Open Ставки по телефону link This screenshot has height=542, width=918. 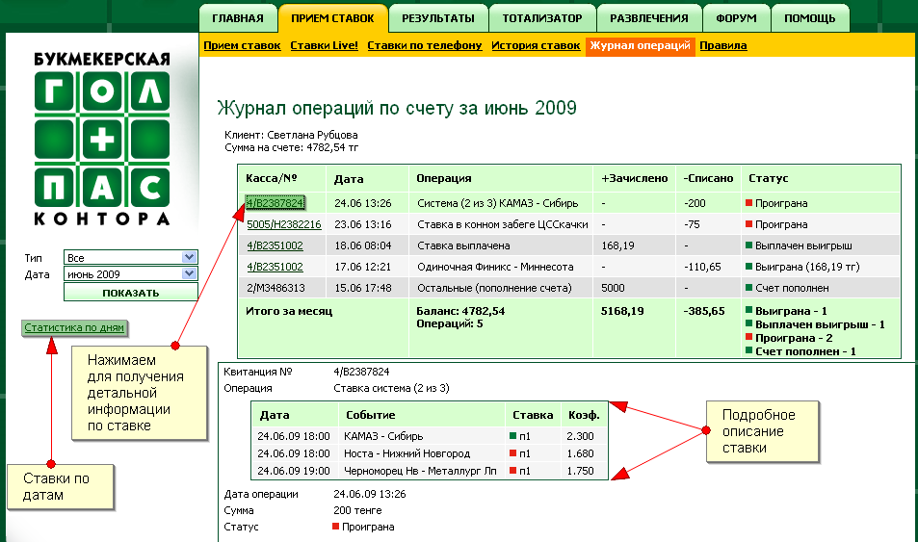(425, 45)
